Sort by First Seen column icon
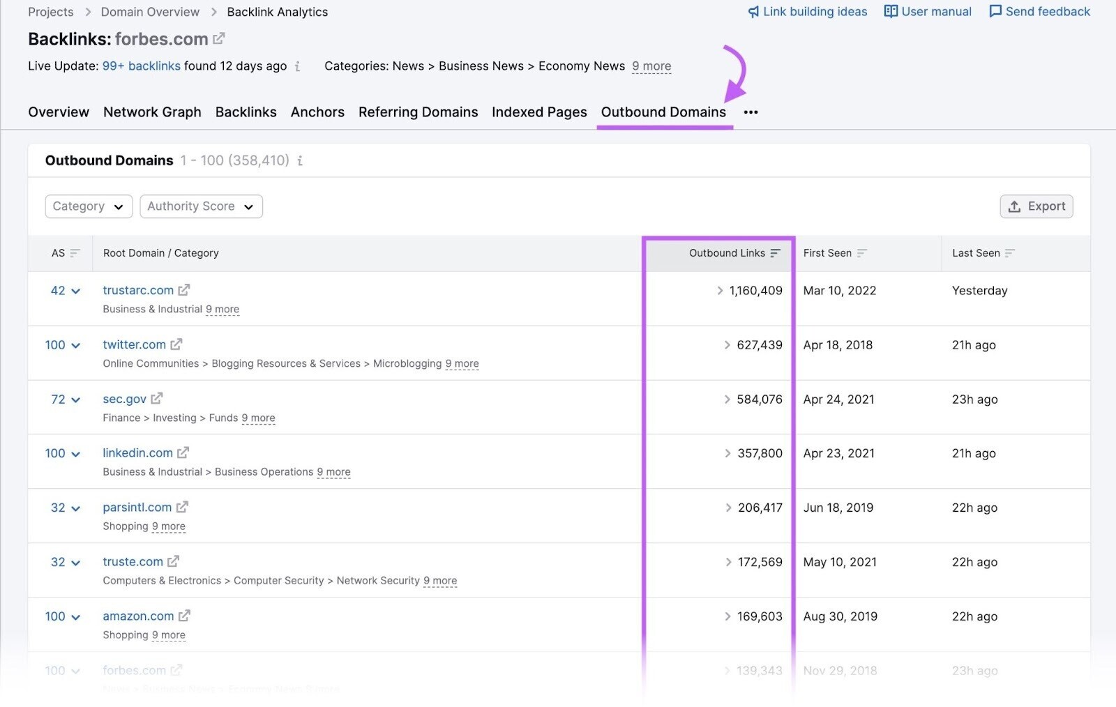 (x=862, y=253)
